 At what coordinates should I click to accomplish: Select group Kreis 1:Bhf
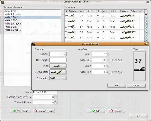coord(32,11)
